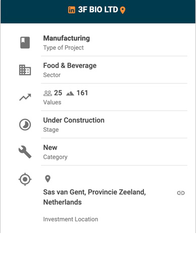
Task: Click the Investment Location label
Action: click(71, 219)
